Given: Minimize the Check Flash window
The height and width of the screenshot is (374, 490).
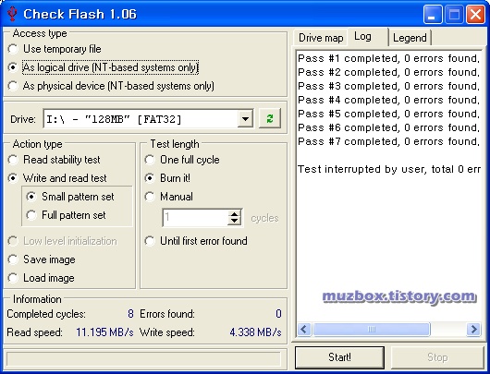Looking at the screenshot, I should tap(433, 15).
